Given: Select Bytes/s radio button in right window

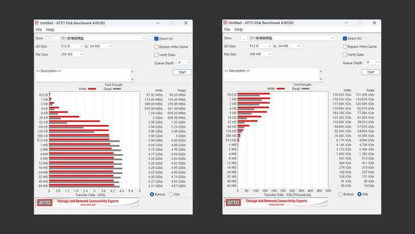Looking at the screenshot, I should pyautogui.click(x=340, y=194).
